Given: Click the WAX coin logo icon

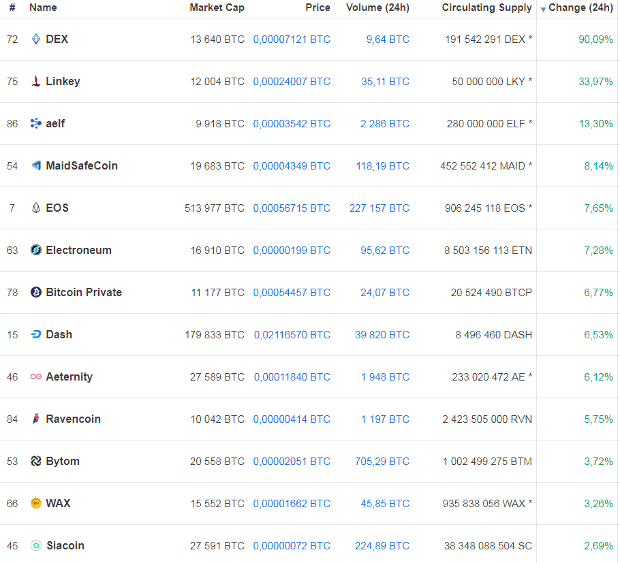Looking at the screenshot, I should click(x=36, y=503).
